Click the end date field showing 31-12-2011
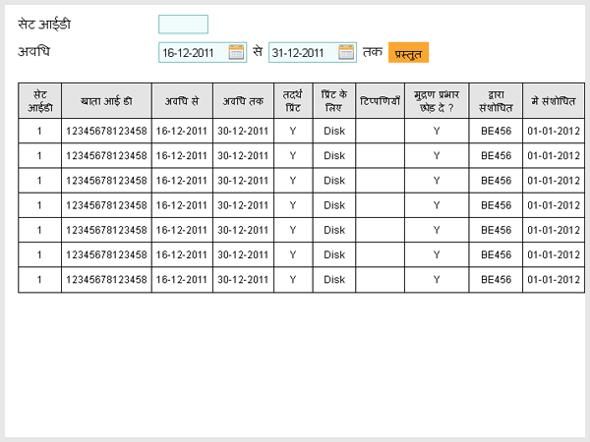The image size is (590, 442). 313,52
